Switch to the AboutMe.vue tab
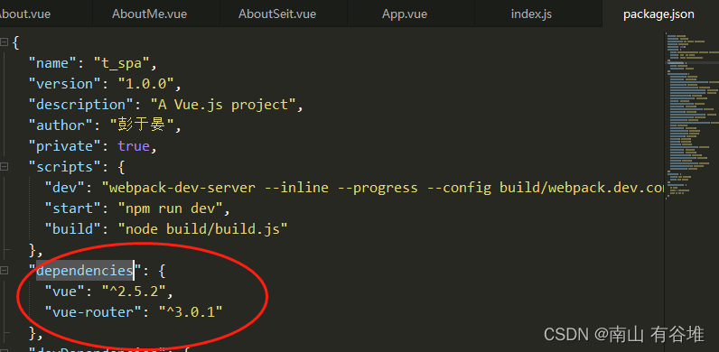 click(149, 14)
